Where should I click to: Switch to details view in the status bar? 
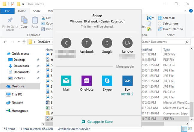point(184,129)
